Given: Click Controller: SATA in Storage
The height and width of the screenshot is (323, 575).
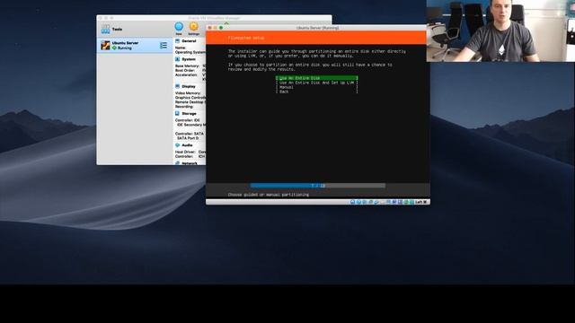Looking at the screenshot, I should (x=190, y=134).
